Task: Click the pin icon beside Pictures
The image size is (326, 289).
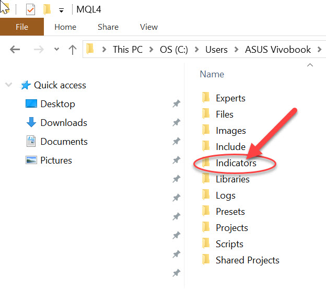Action: click(177, 160)
